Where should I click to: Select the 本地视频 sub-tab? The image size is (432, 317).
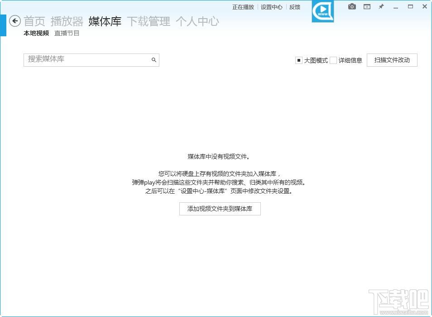(x=36, y=33)
